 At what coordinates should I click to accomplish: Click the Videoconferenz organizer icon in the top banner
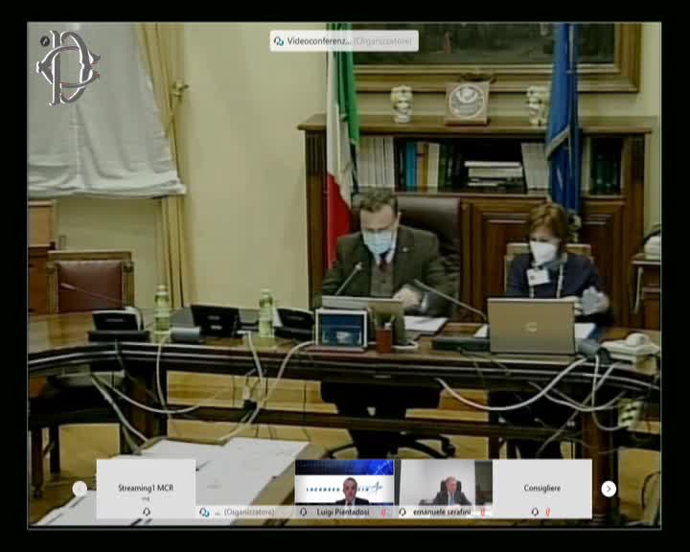[279, 41]
